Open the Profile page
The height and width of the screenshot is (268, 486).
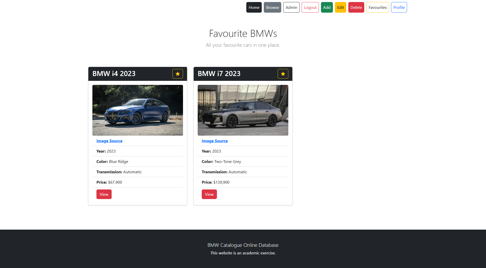399,7
